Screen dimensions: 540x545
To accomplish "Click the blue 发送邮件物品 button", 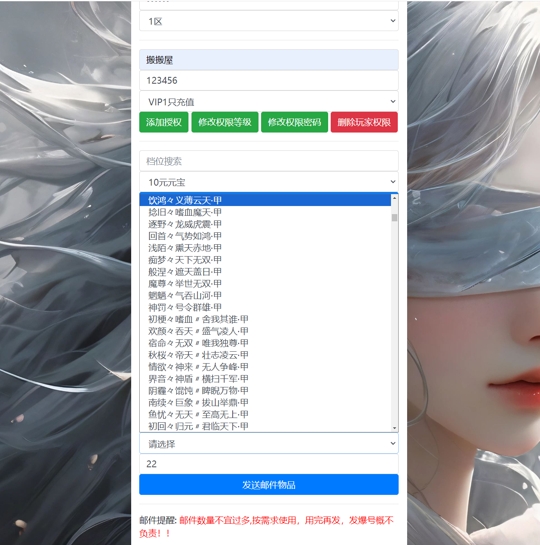I will pyautogui.click(x=268, y=485).
